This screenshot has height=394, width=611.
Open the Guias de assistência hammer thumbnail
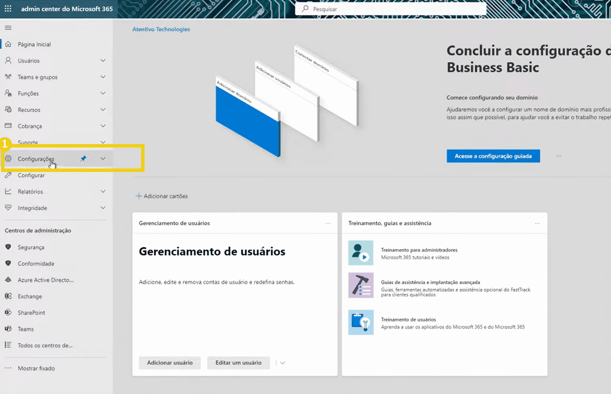[361, 285]
